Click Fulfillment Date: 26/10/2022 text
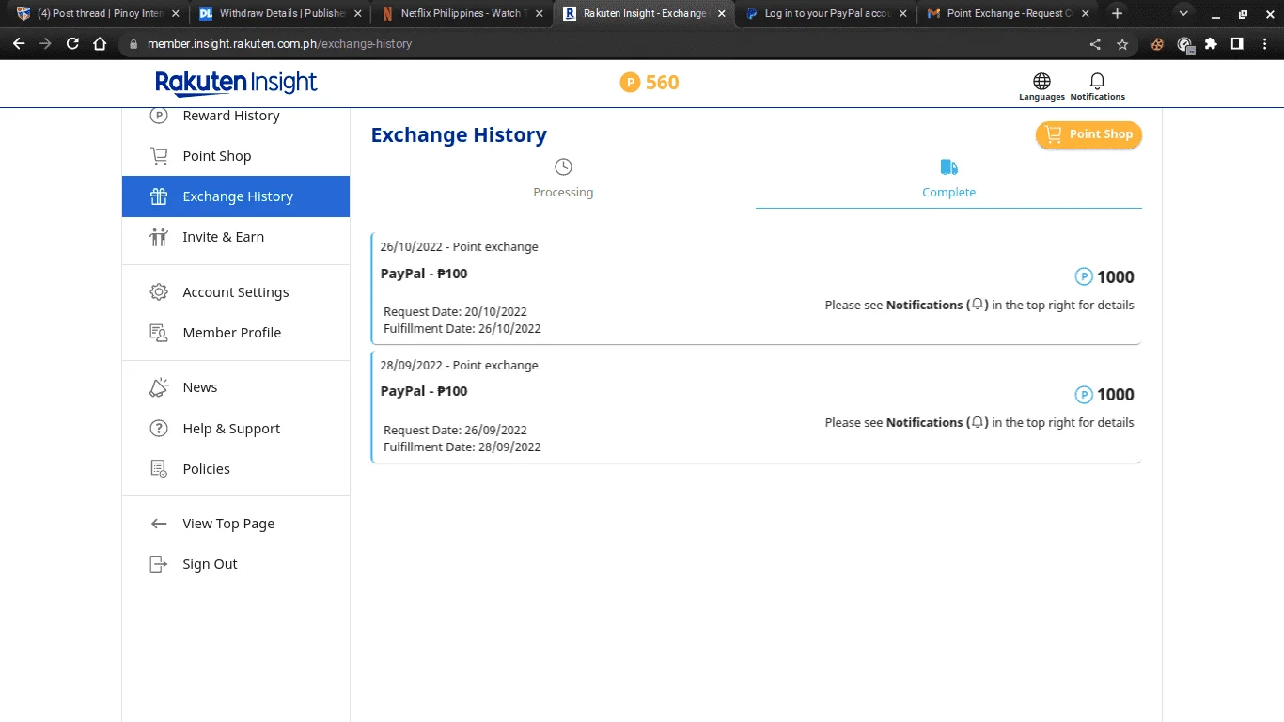Screen dimensions: 1284x722 click(x=462, y=329)
